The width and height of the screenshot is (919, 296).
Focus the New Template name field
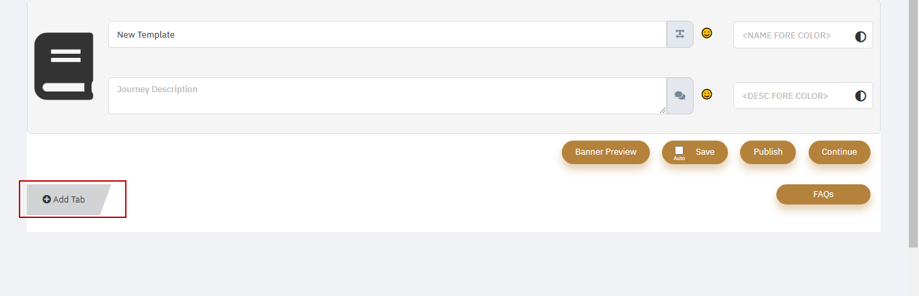click(x=388, y=34)
